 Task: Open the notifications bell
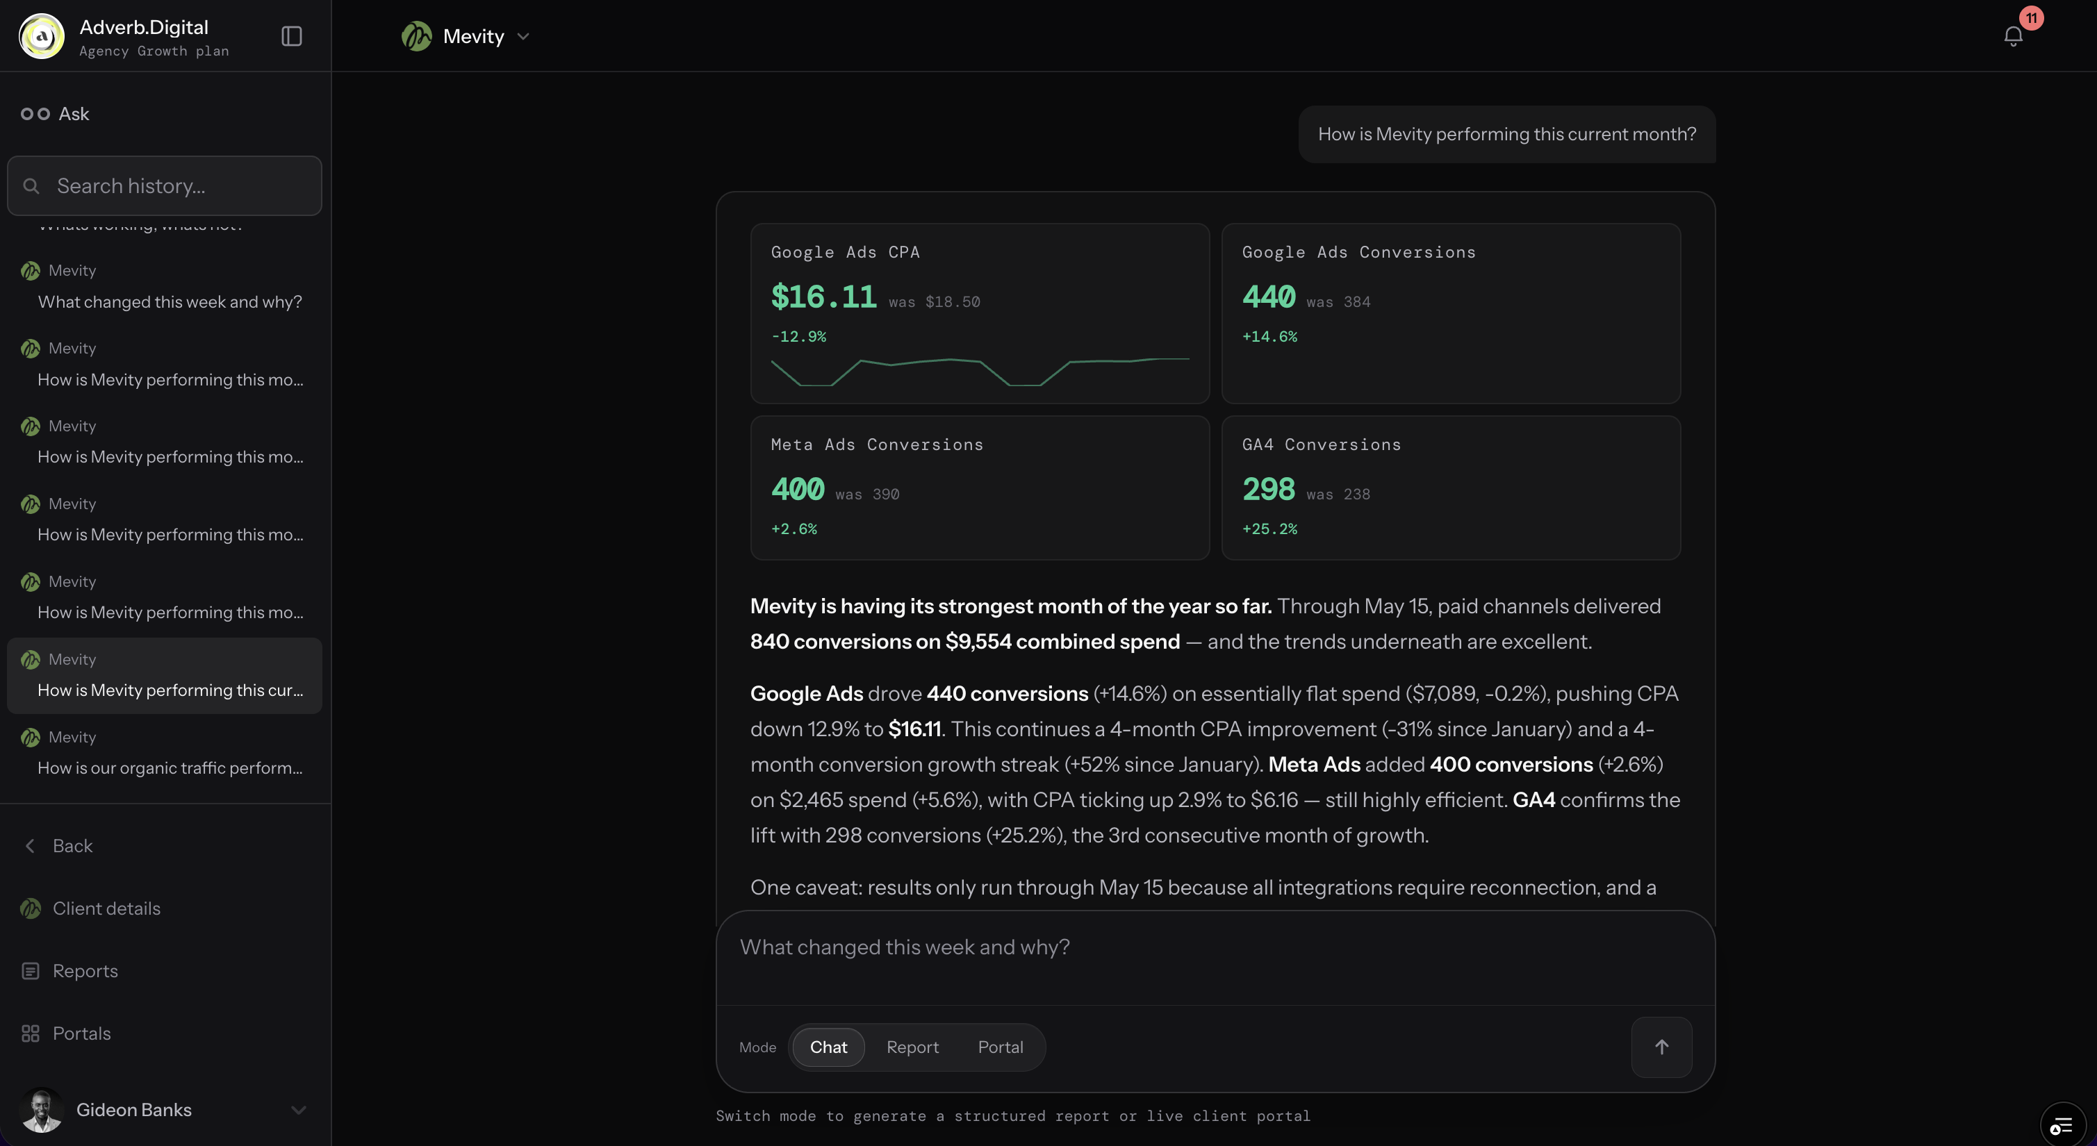[2012, 36]
